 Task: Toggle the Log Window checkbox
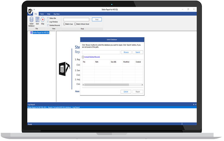coord(48,22)
